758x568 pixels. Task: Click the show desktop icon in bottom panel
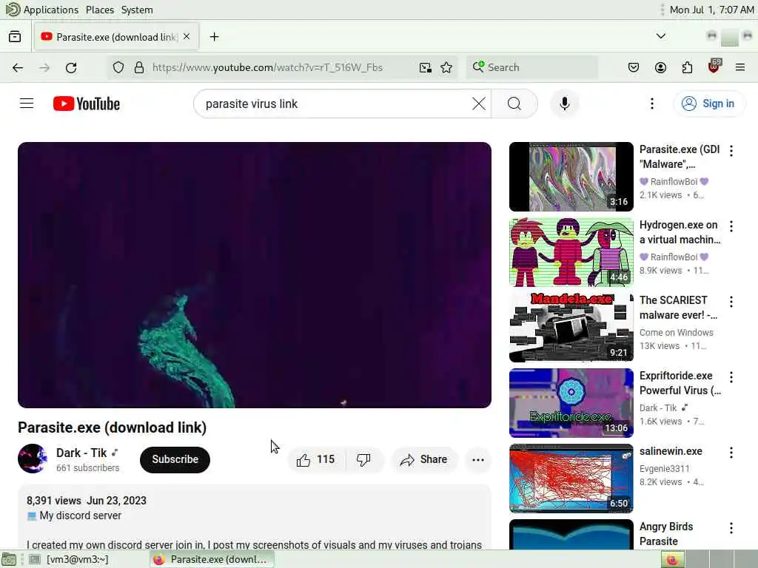9,560
